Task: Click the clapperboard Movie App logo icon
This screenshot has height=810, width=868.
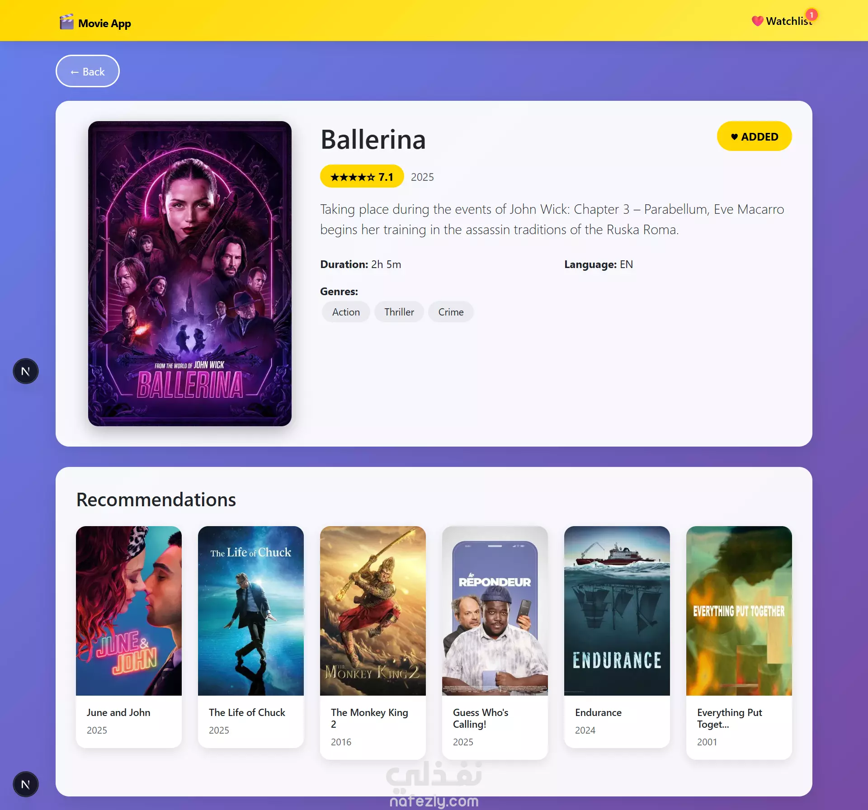Action: point(67,22)
